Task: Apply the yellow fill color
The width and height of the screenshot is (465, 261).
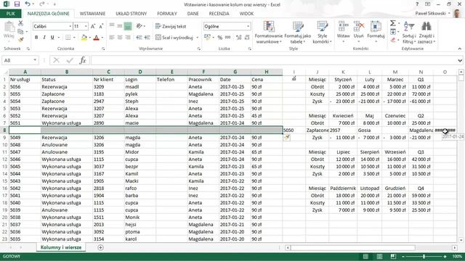Action: (x=84, y=38)
